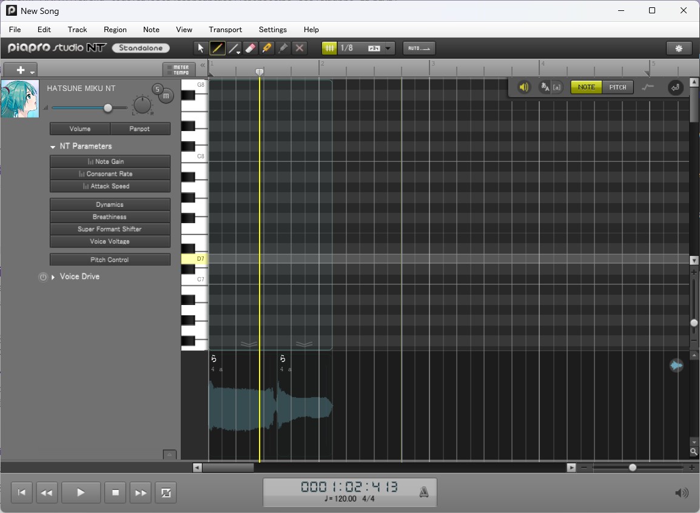Click the Pitch Control button
The height and width of the screenshot is (513, 700).
(x=110, y=260)
